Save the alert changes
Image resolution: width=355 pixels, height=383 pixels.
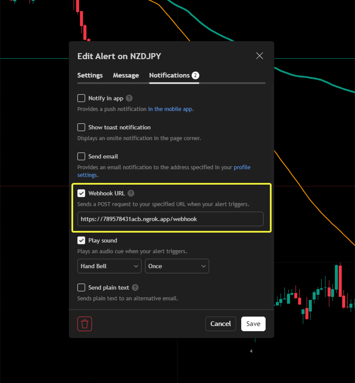[253, 323]
